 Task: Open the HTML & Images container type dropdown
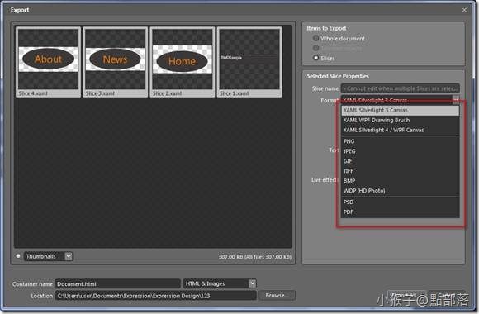(x=253, y=283)
